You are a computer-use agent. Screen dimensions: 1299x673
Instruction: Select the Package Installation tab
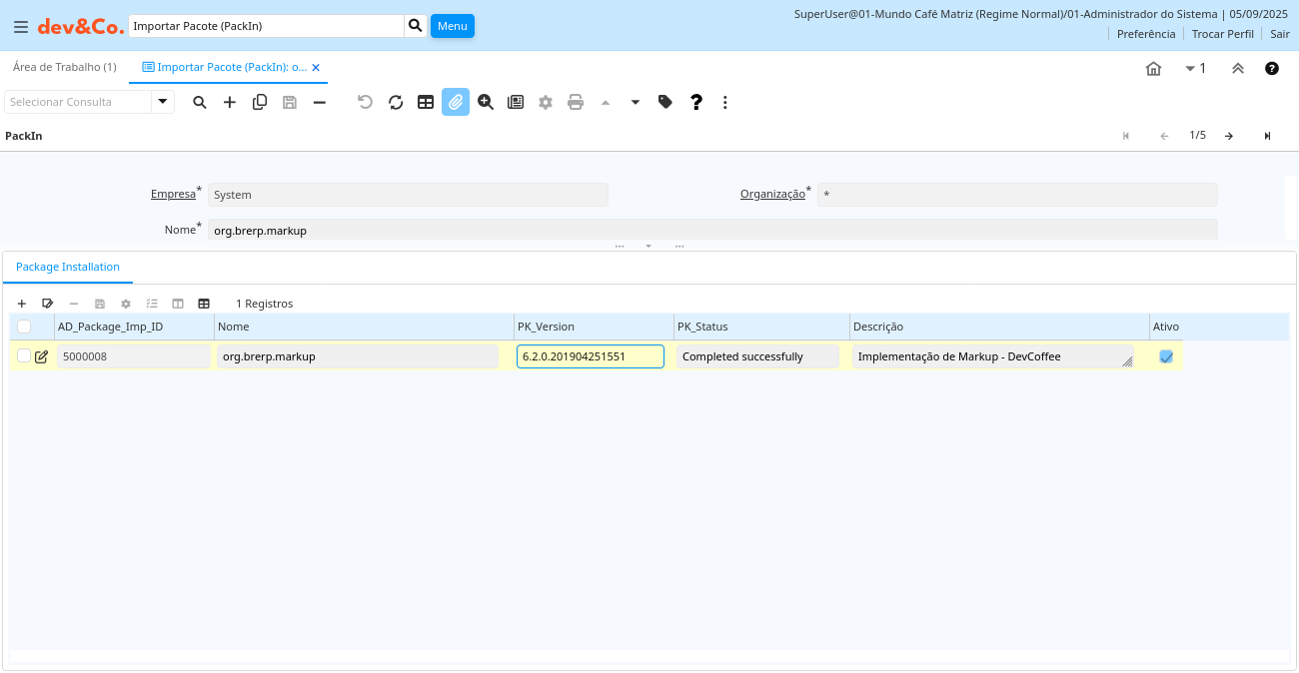pyautogui.click(x=68, y=267)
